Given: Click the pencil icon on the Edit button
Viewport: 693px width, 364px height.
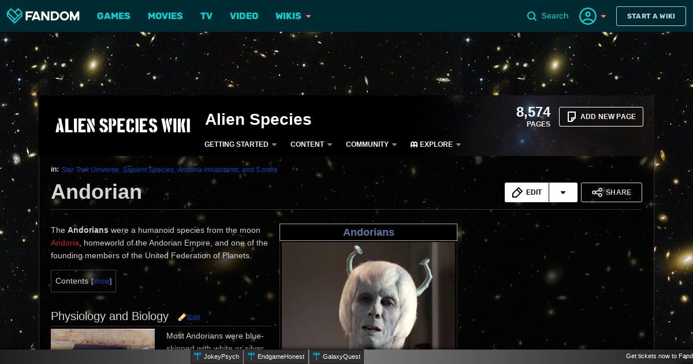Looking at the screenshot, I should (517, 192).
